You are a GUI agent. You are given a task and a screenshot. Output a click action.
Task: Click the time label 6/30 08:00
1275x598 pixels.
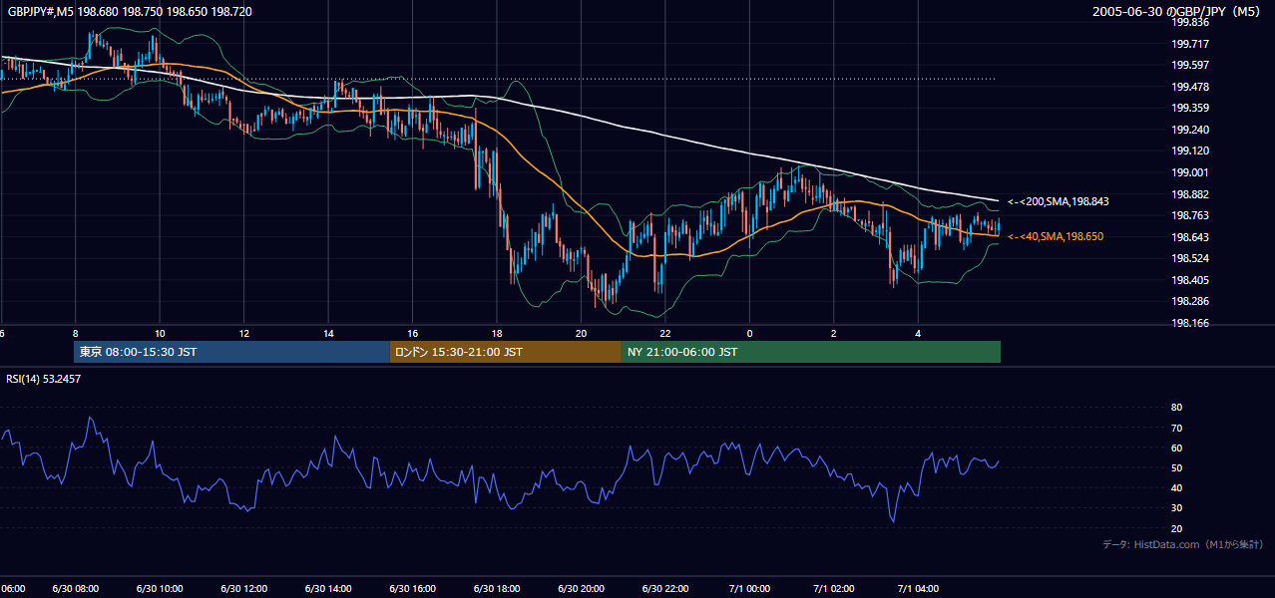[x=75, y=589]
